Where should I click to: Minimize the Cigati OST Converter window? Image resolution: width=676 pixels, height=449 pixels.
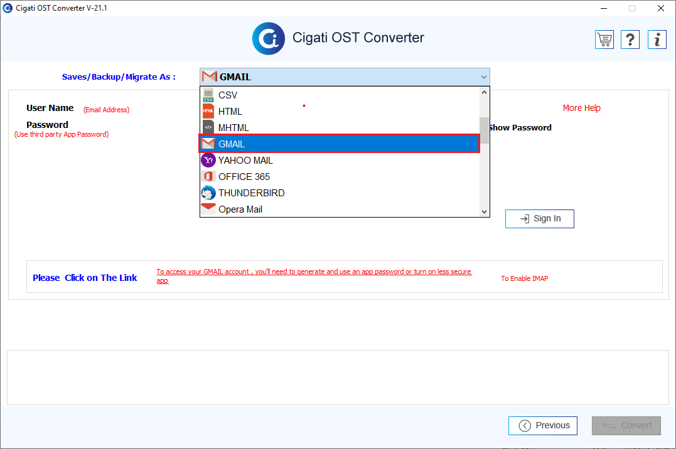click(x=604, y=8)
